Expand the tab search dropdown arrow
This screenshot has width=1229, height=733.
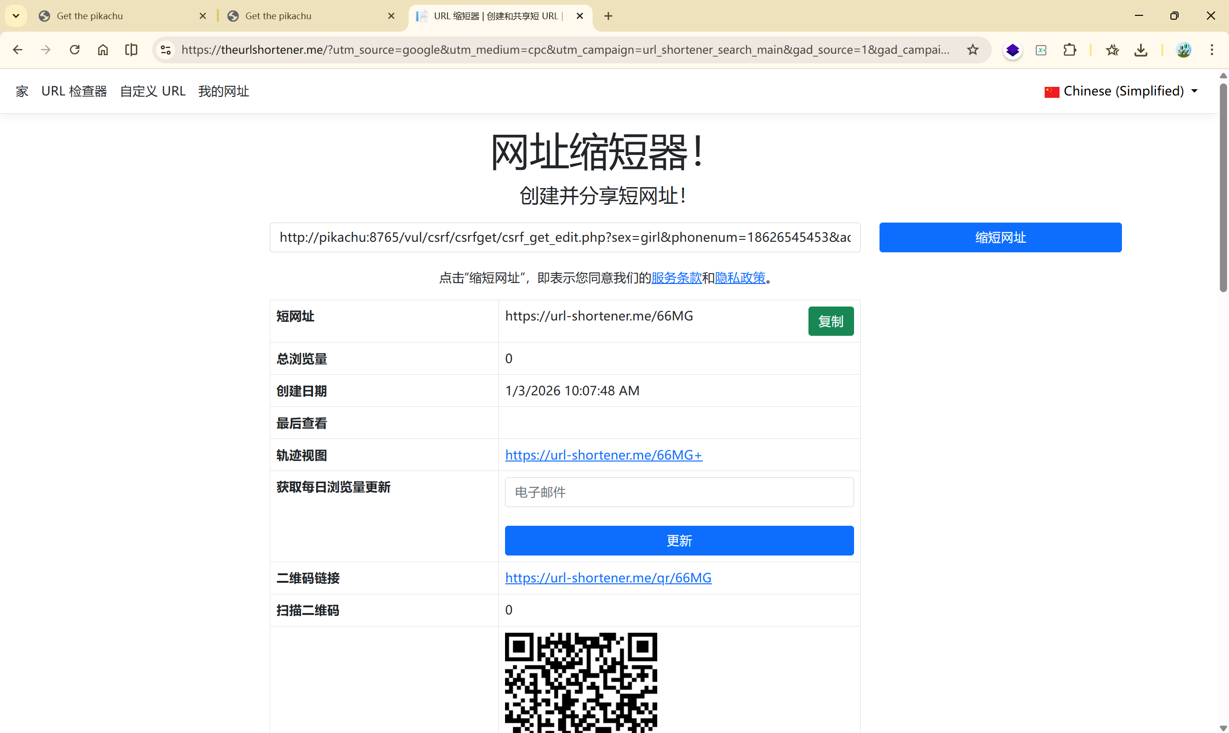coord(16,16)
